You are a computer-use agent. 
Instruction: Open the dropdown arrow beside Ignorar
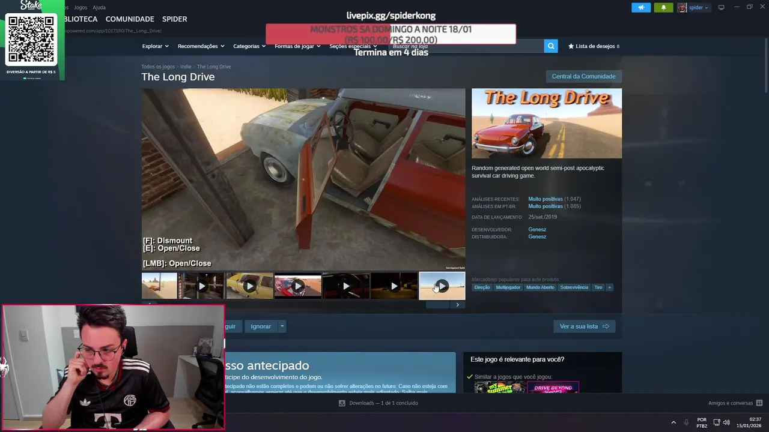pos(282,326)
